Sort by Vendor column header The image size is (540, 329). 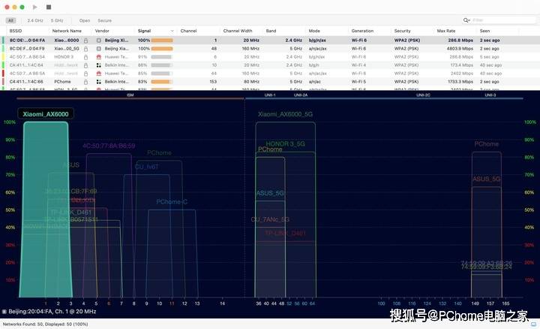pos(102,31)
